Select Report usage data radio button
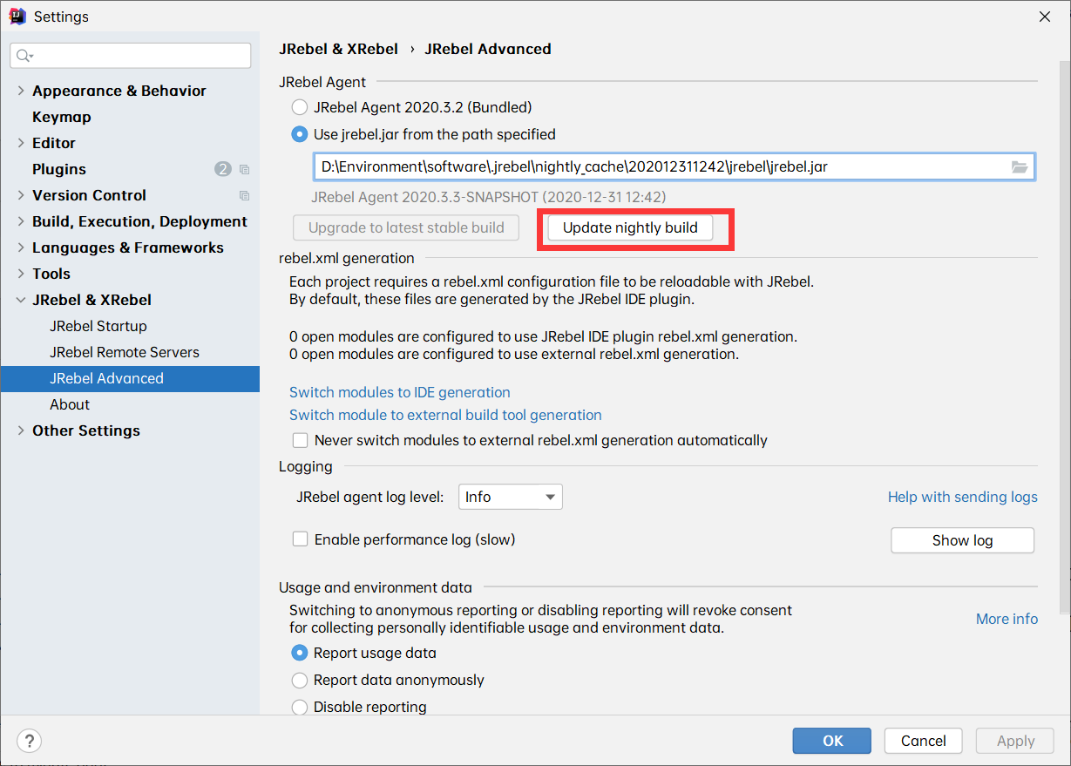The width and height of the screenshot is (1071, 766). click(x=299, y=653)
